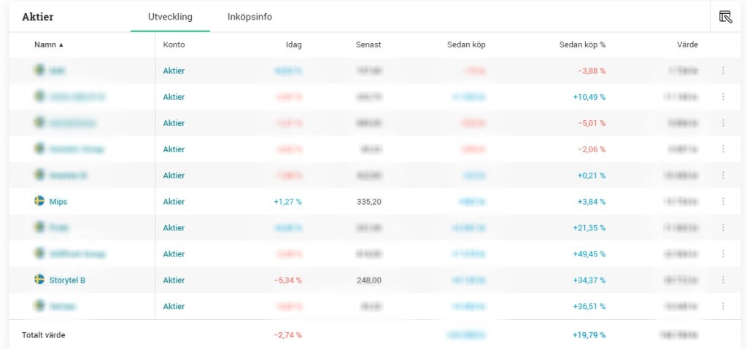
Task: Click the Swedish flag beside Storytel B
Action: [39, 279]
